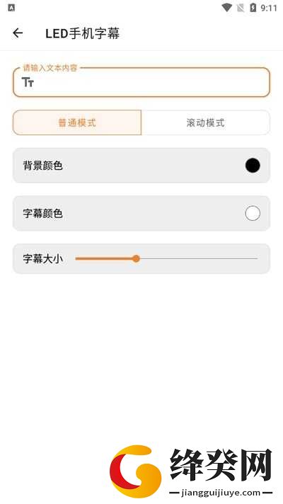Screen dimensions: 283x504
Task: Click the Tт text icon in input
Action: click(28, 82)
